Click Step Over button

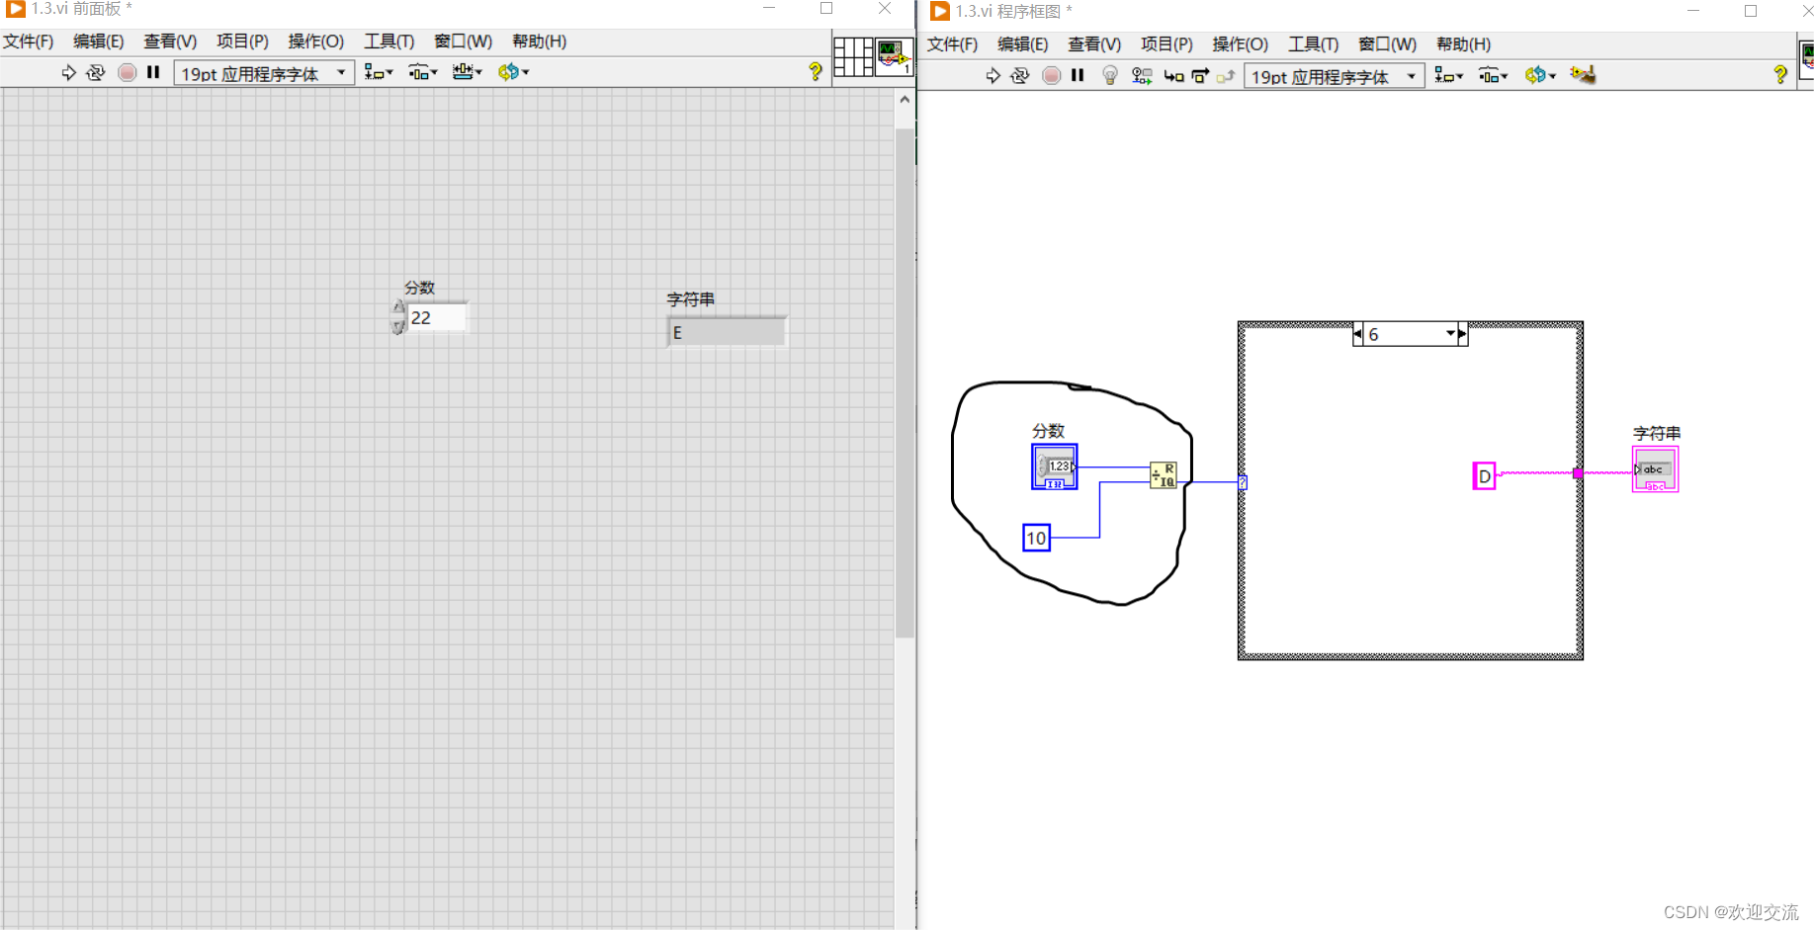[1200, 76]
